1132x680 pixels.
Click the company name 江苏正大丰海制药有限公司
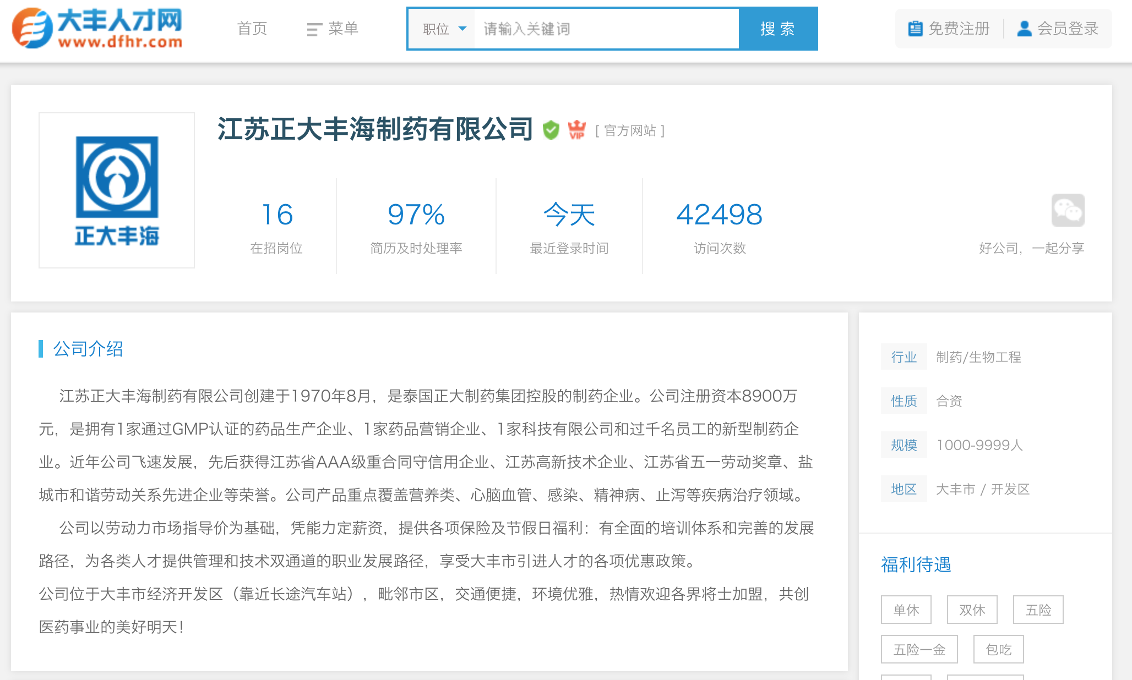click(x=375, y=129)
